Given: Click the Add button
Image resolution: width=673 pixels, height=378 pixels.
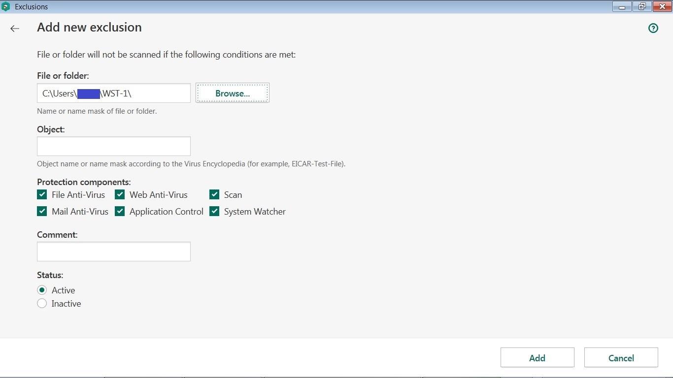Looking at the screenshot, I should pyautogui.click(x=537, y=358).
